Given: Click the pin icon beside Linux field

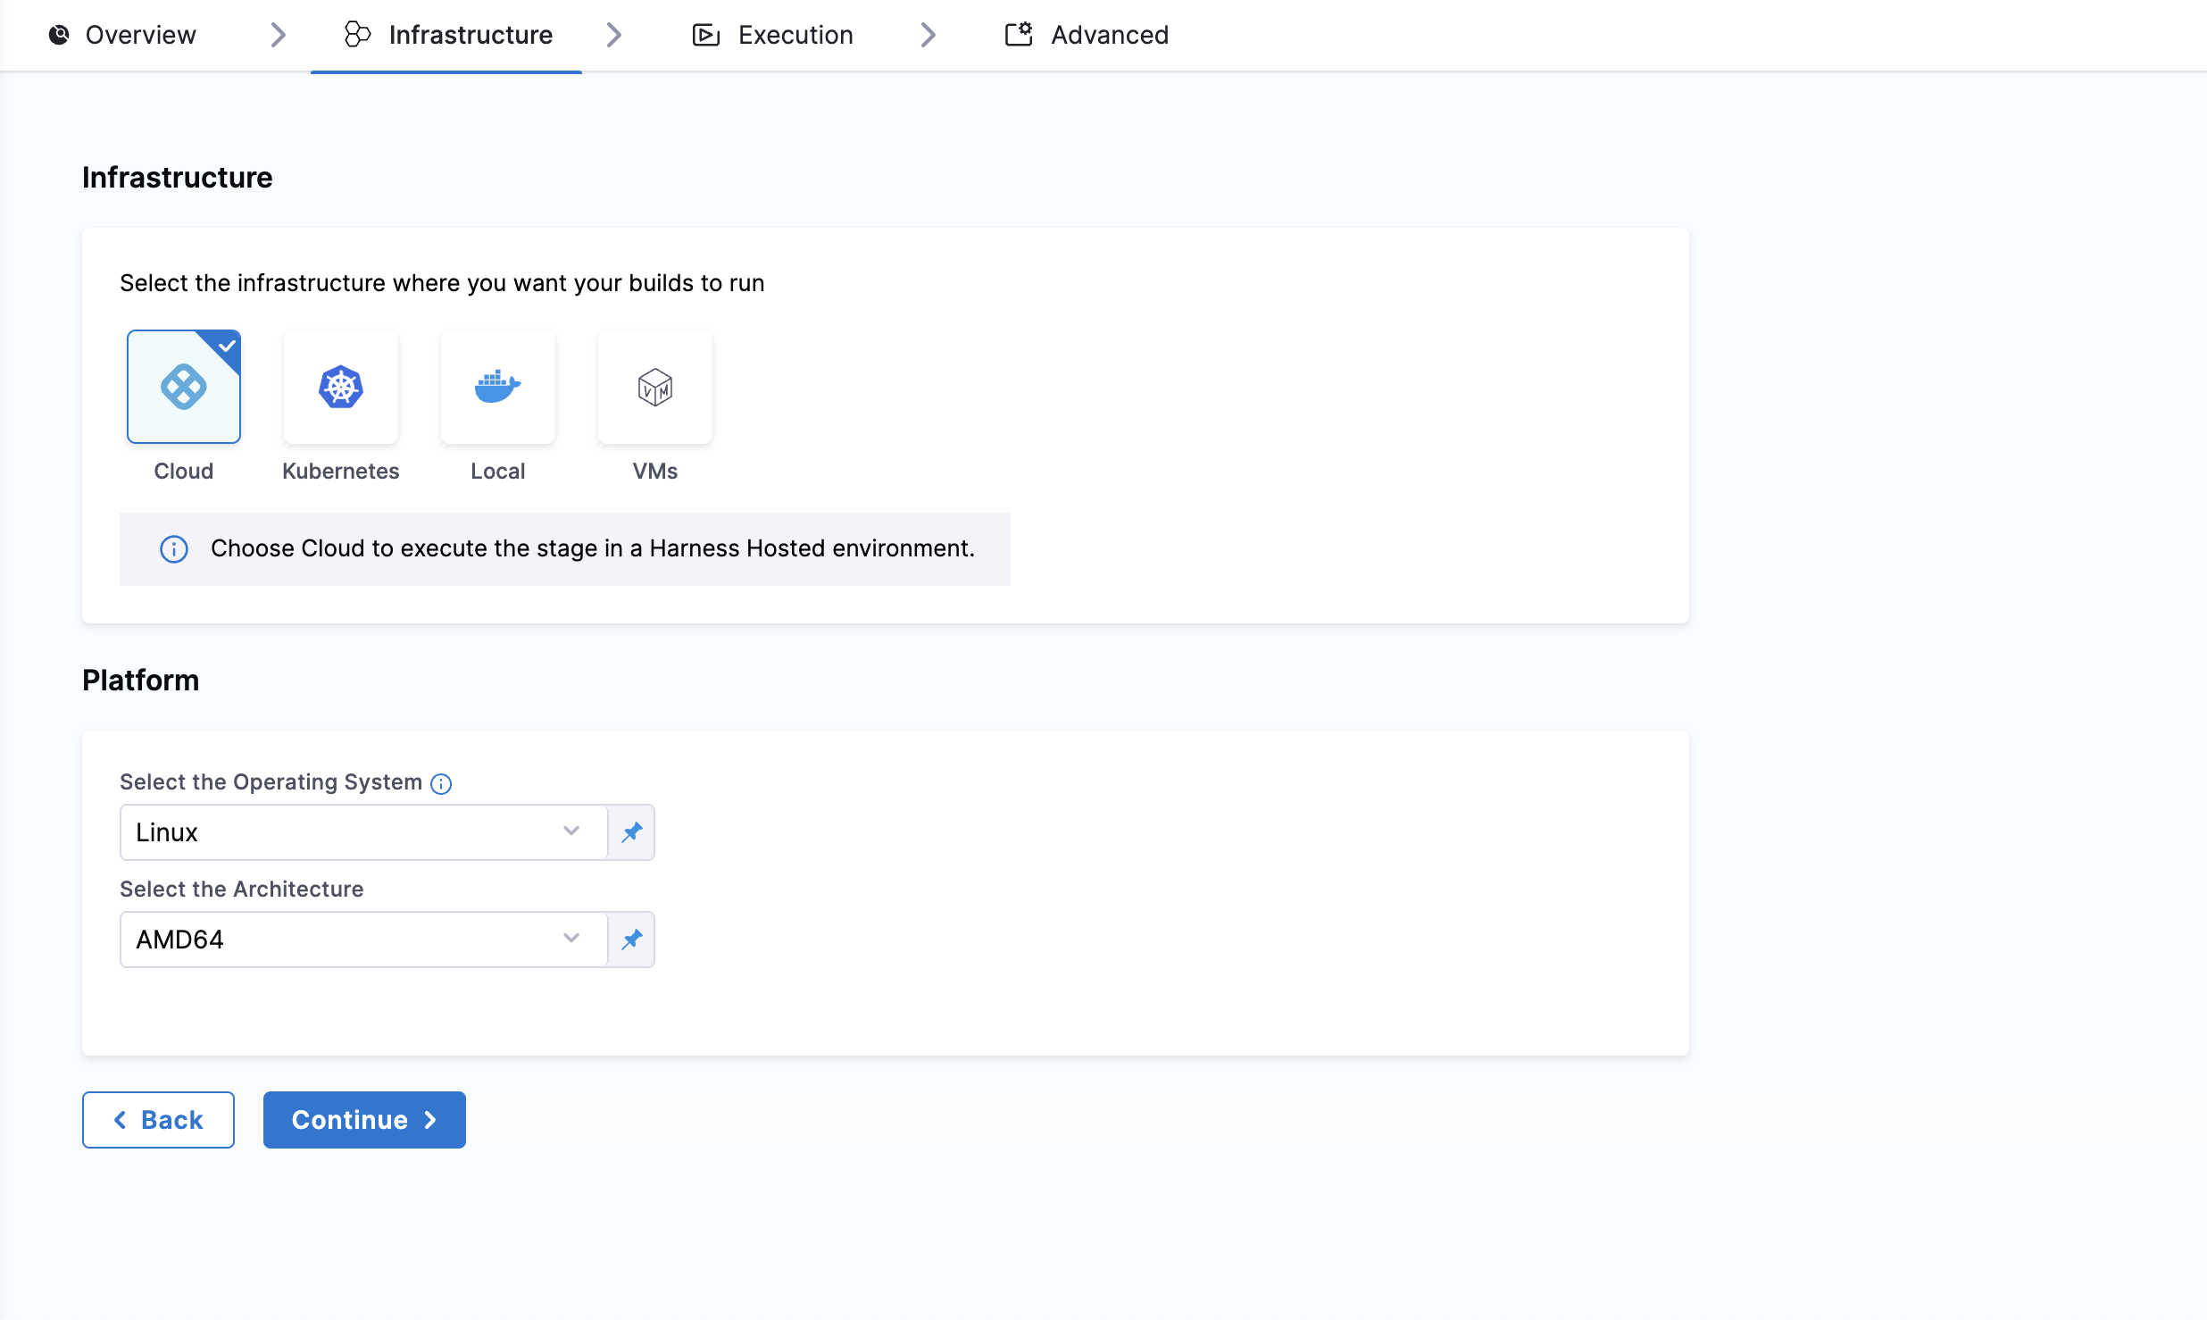Looking at the screenshot, I should point(632,832).
